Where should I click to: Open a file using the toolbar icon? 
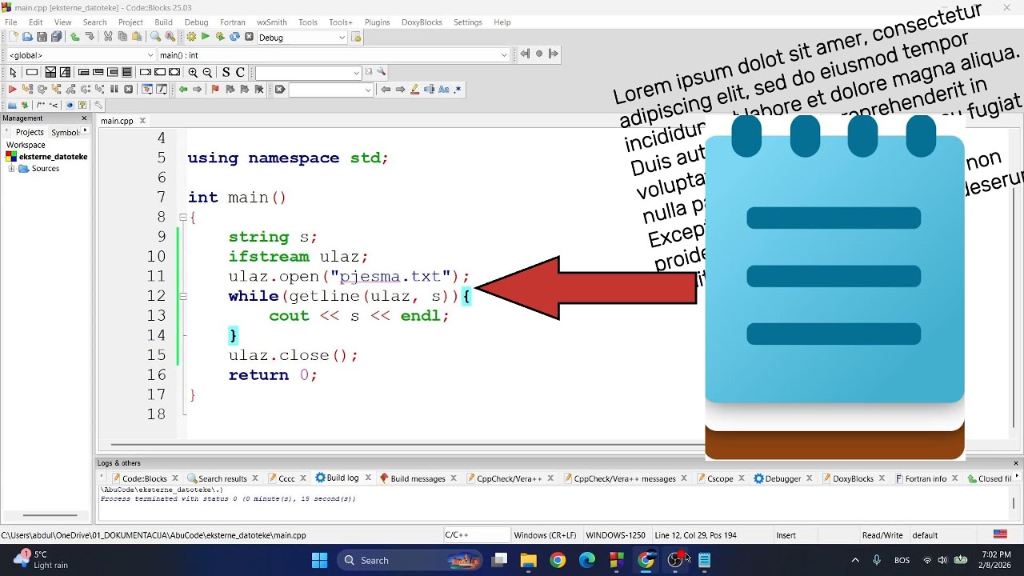(28, 37)
